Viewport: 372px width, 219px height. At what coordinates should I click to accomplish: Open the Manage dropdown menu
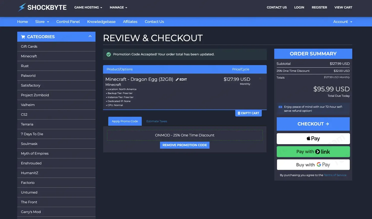(x=118, y=7)
